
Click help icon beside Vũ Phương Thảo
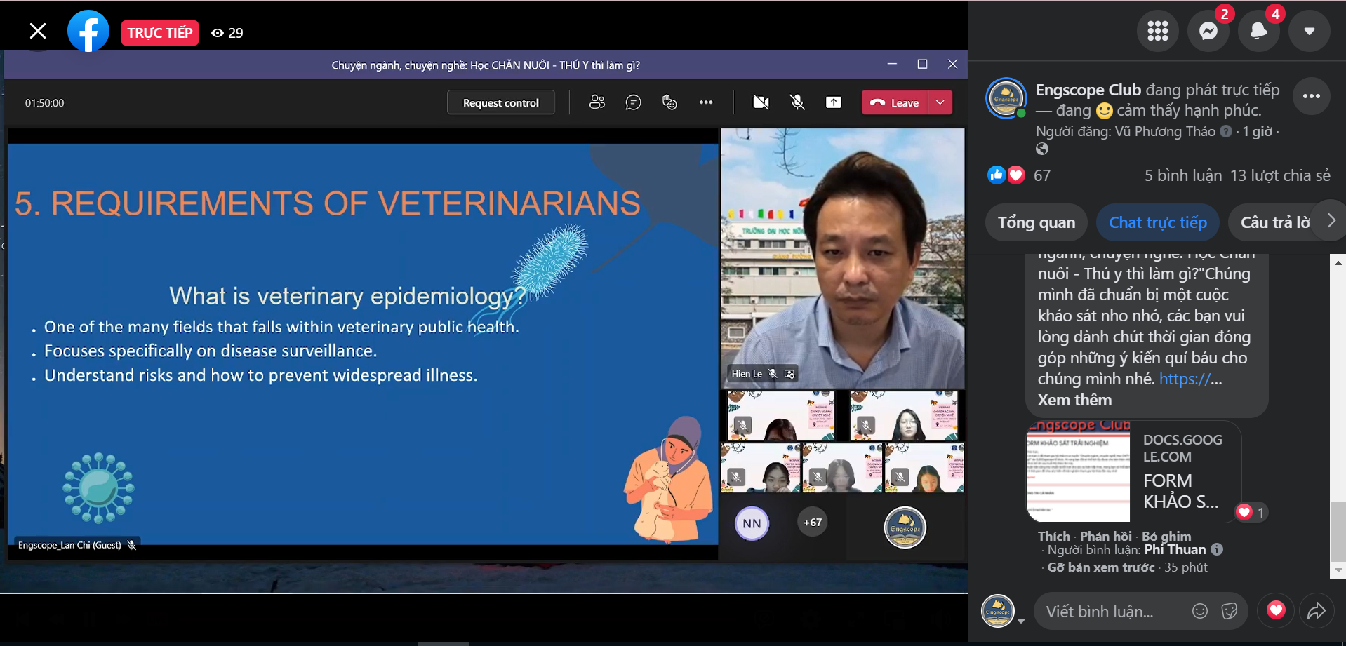click(1226, 131)
